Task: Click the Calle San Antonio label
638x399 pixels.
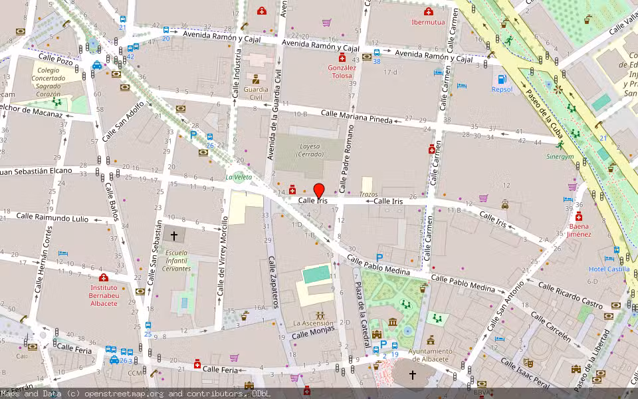Action: click(506, 306)
